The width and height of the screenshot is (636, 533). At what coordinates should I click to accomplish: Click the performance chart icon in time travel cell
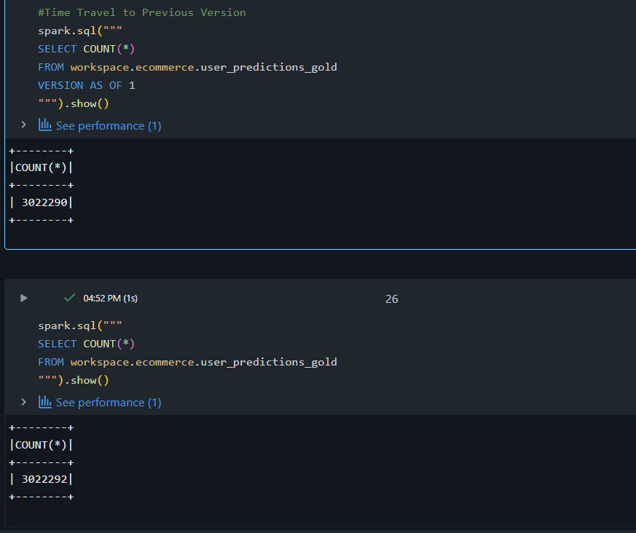point(45,125)
